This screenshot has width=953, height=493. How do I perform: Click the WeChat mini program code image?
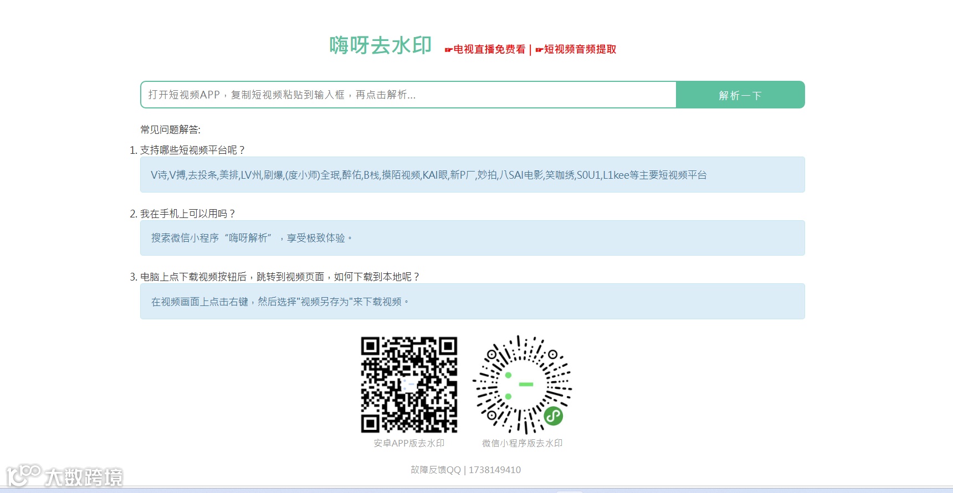coord(522,385)
